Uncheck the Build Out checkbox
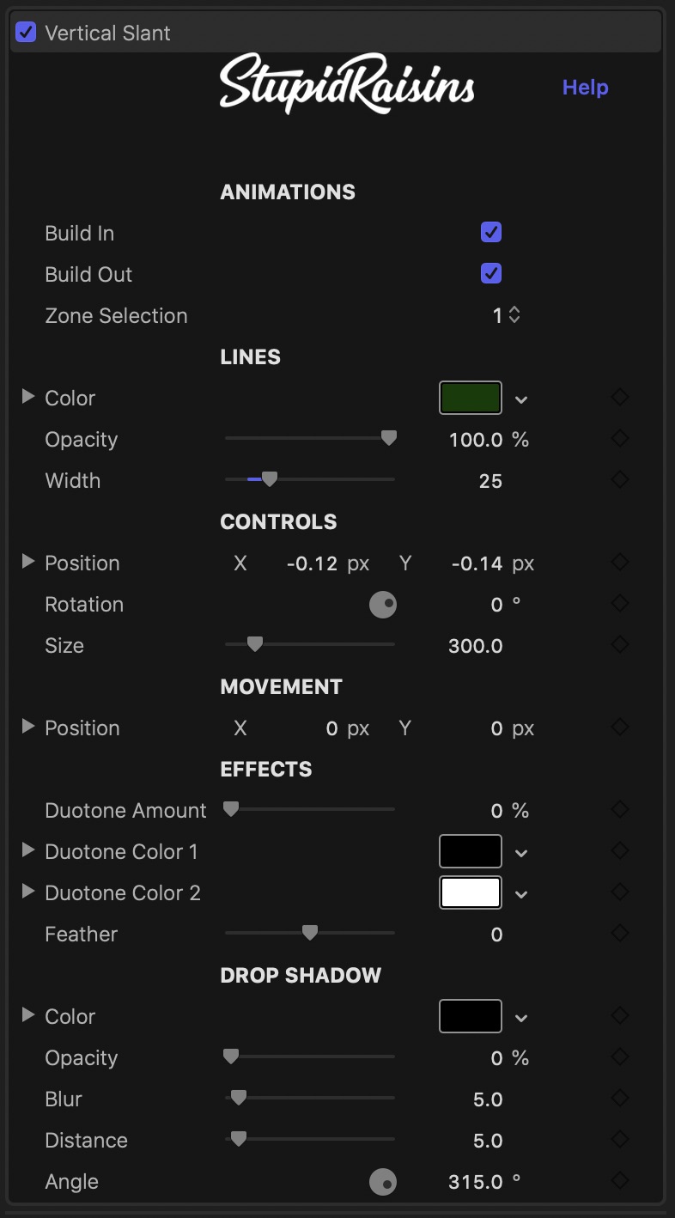Viewport: 675px width, 1218px height. pyautogui.click(x=491, y=274)
